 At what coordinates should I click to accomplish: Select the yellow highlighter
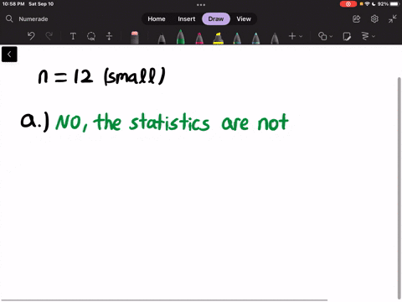coord(218,39)
